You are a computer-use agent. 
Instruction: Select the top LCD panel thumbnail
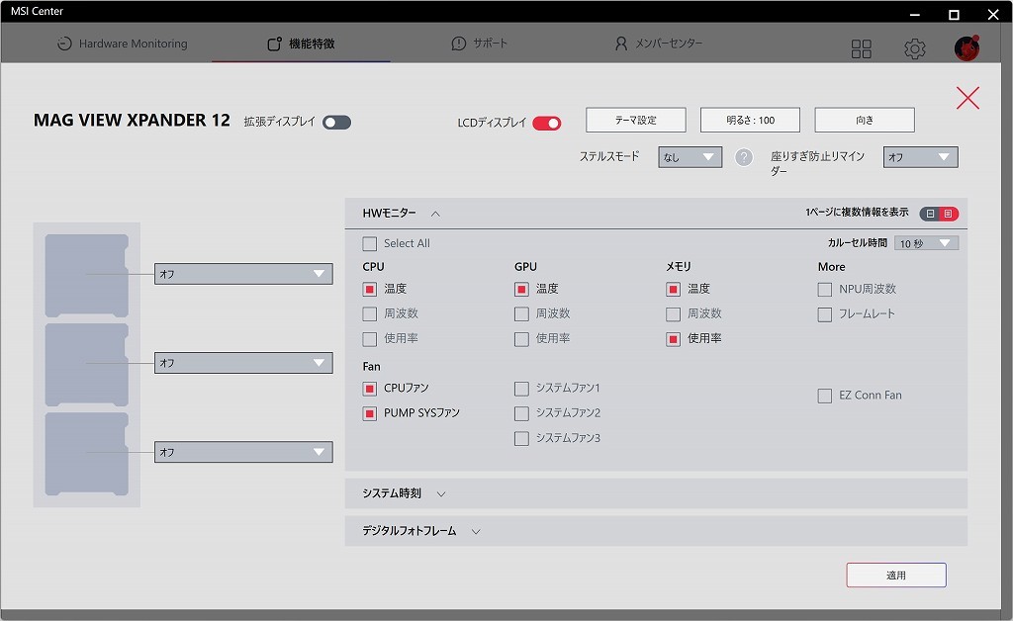pyautogui.click(x=87, y=276)
